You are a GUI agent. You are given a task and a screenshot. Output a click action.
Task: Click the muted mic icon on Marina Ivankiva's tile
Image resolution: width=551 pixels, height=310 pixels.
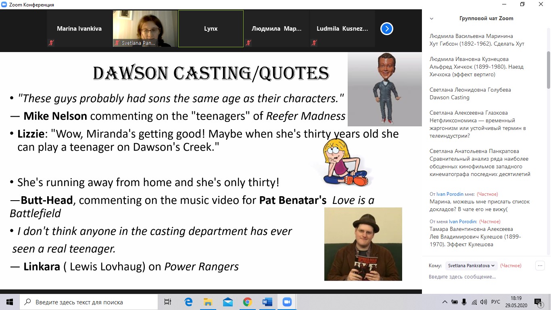(x=51, y=42)
